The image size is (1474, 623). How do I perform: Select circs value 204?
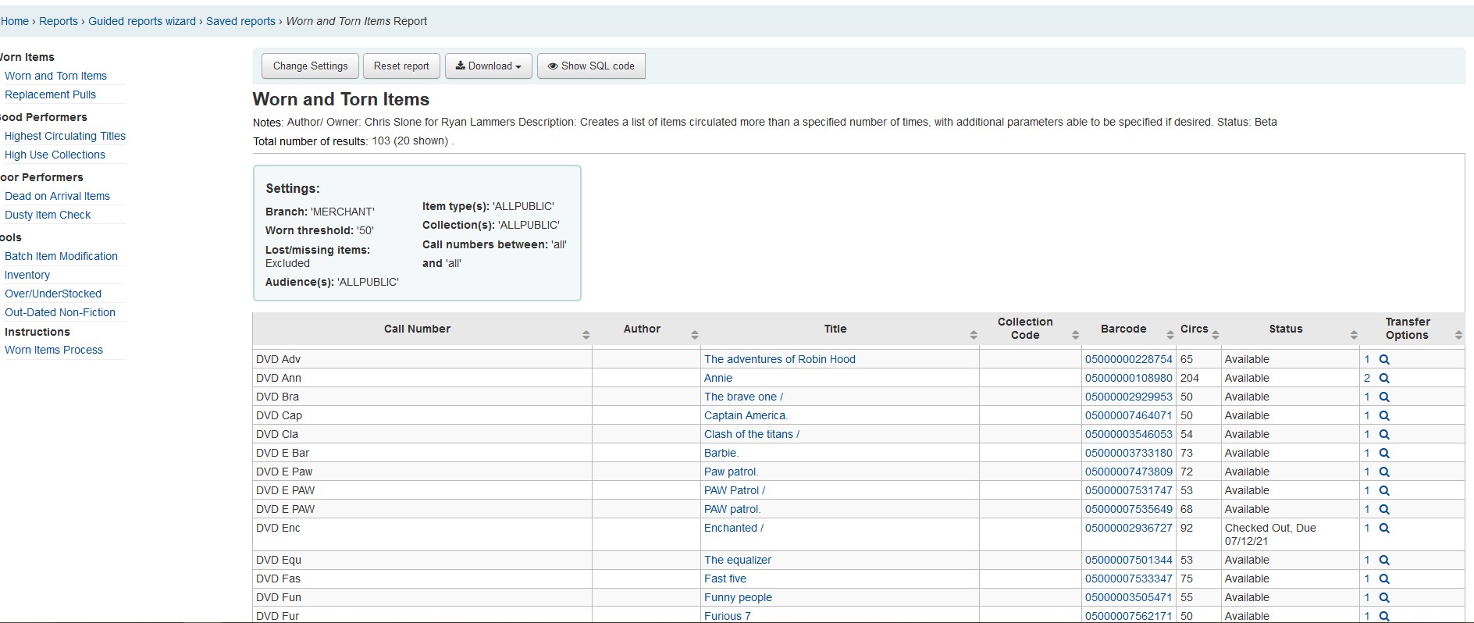coord(1190,378)
